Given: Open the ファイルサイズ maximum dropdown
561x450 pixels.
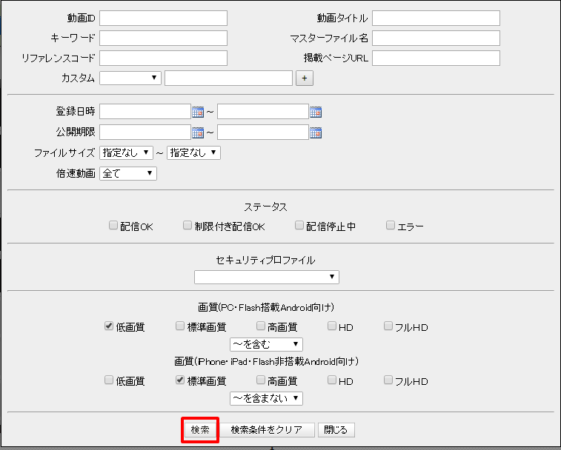Looking at the screenshot, I should (193, 153).
